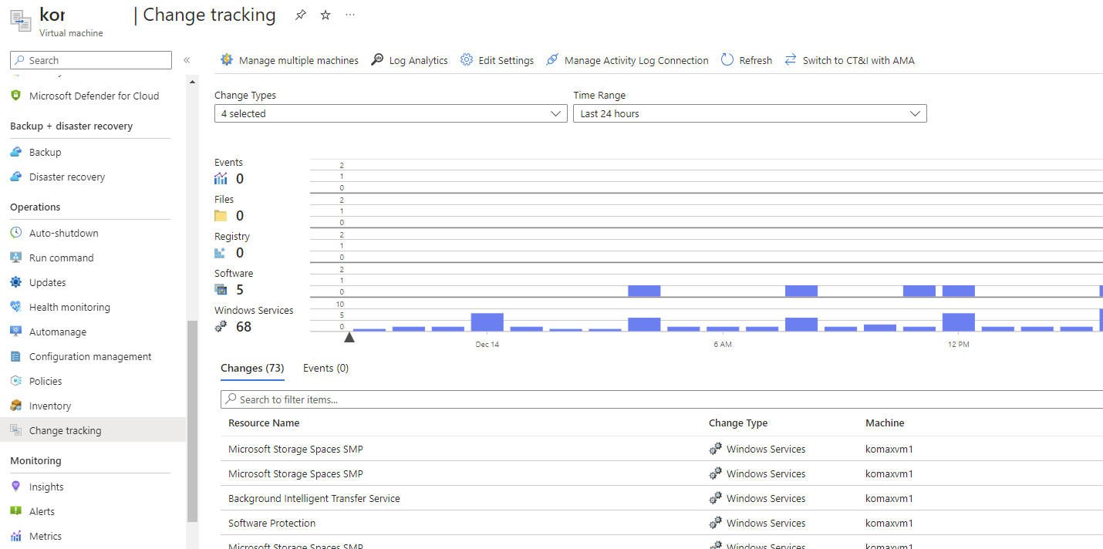Select the Software Protection row
The image size is (1103, 549).
pyautogui.click(x=662, y=523)
